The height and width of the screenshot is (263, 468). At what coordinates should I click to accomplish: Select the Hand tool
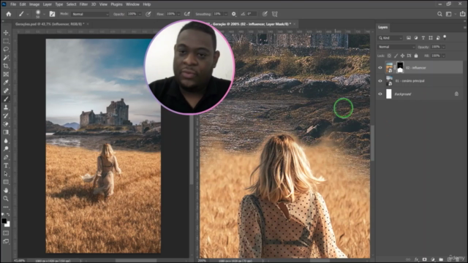pyautogui.click(x=6, y=190)
